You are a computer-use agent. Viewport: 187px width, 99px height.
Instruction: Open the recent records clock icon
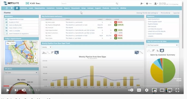point(7,8)
